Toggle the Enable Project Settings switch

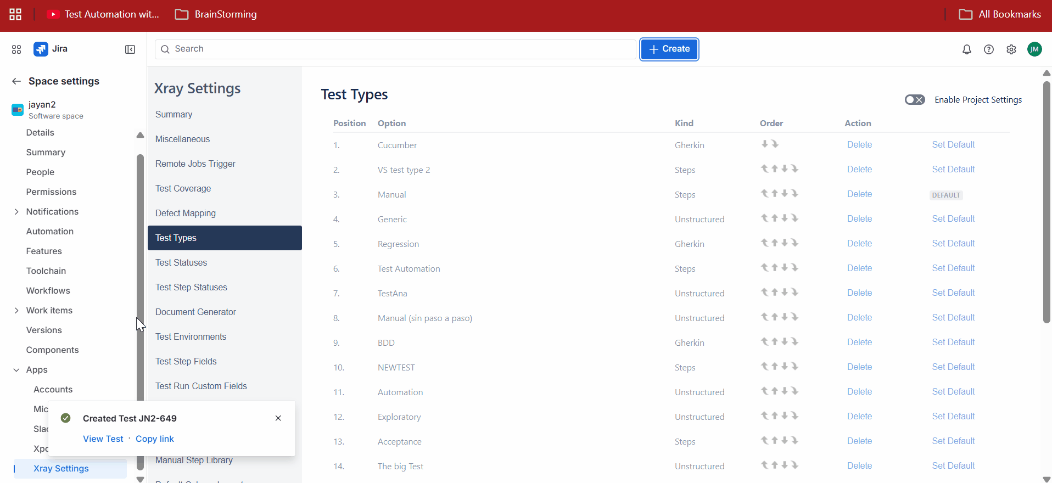(915, 100)
